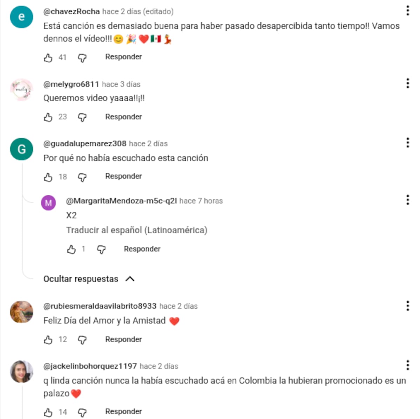Like the comment by @guadalupemarez308
420x419 pixels.
[48, 177]
